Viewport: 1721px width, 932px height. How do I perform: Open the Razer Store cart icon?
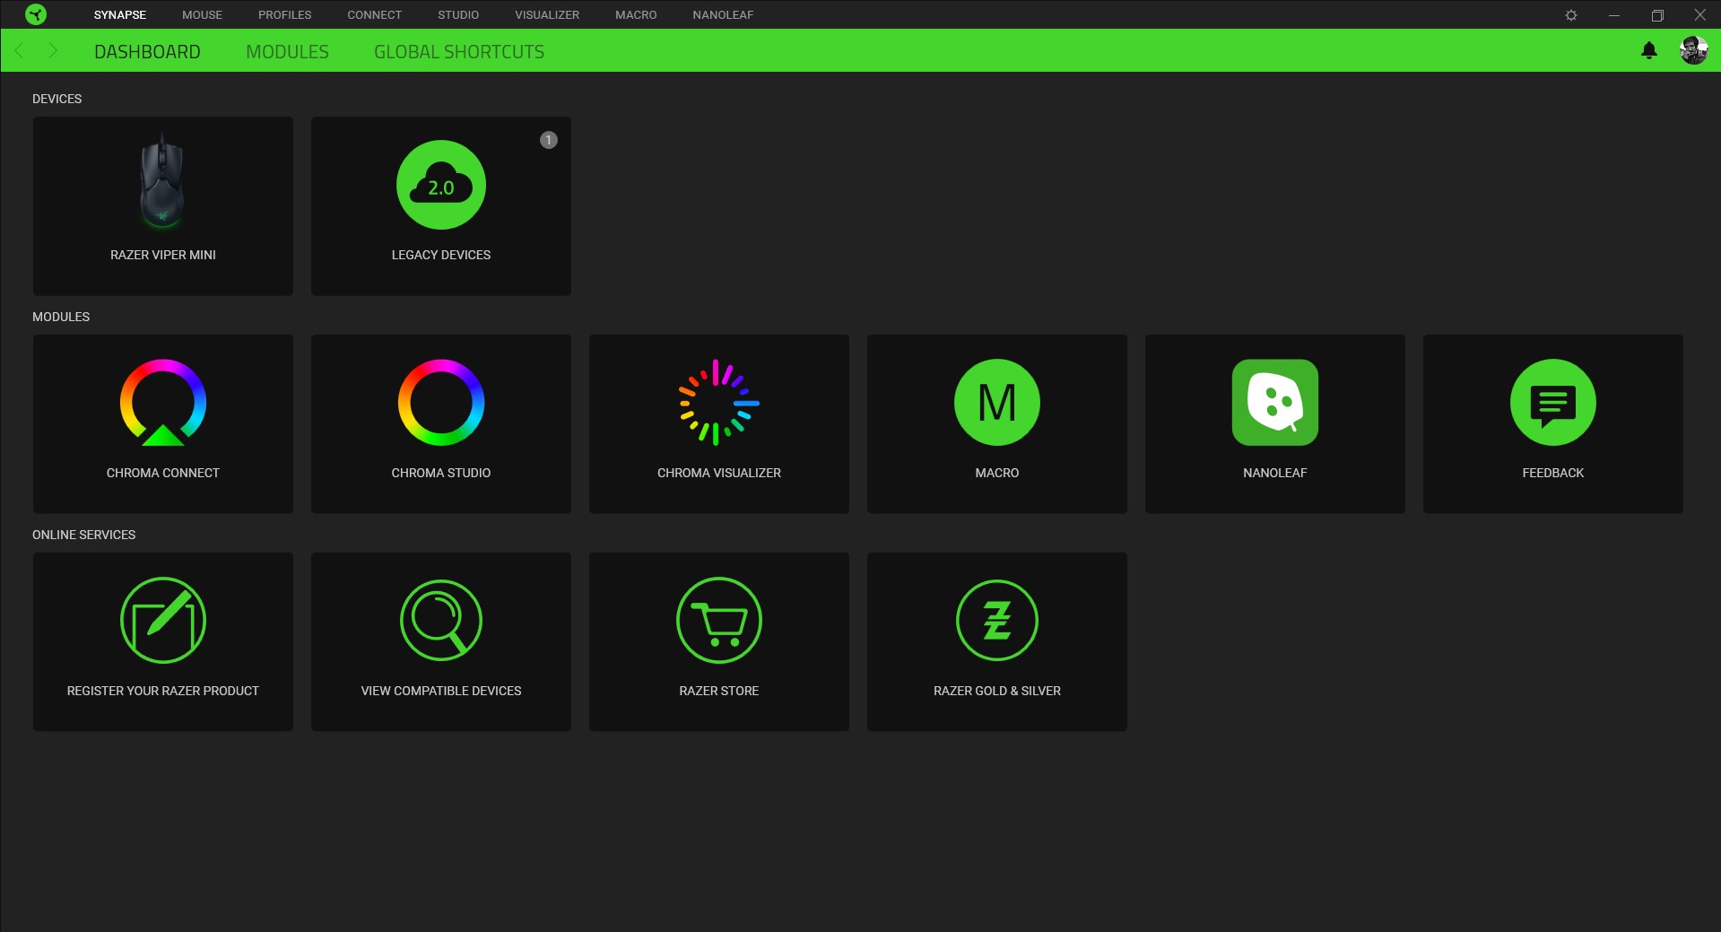click(719, 621)
